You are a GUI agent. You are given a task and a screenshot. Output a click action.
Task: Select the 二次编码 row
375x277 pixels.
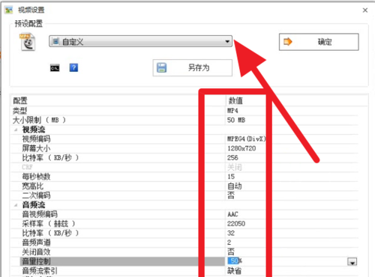tap(184, 195)
